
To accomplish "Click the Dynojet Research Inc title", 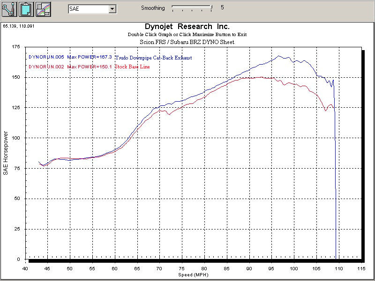I will point(187,27).
